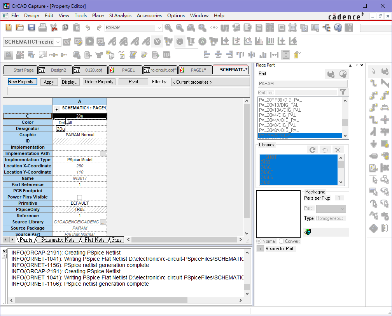Image resolution: width=392 pixels, height=316 pixels.
Task: Select the Schematic Nets sheet tab
Action: [x=58, y=240]
